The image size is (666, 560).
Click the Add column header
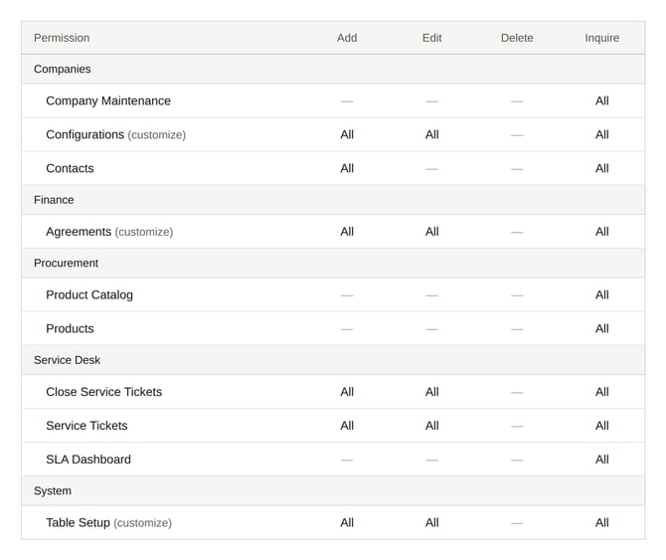click(347, 38)
